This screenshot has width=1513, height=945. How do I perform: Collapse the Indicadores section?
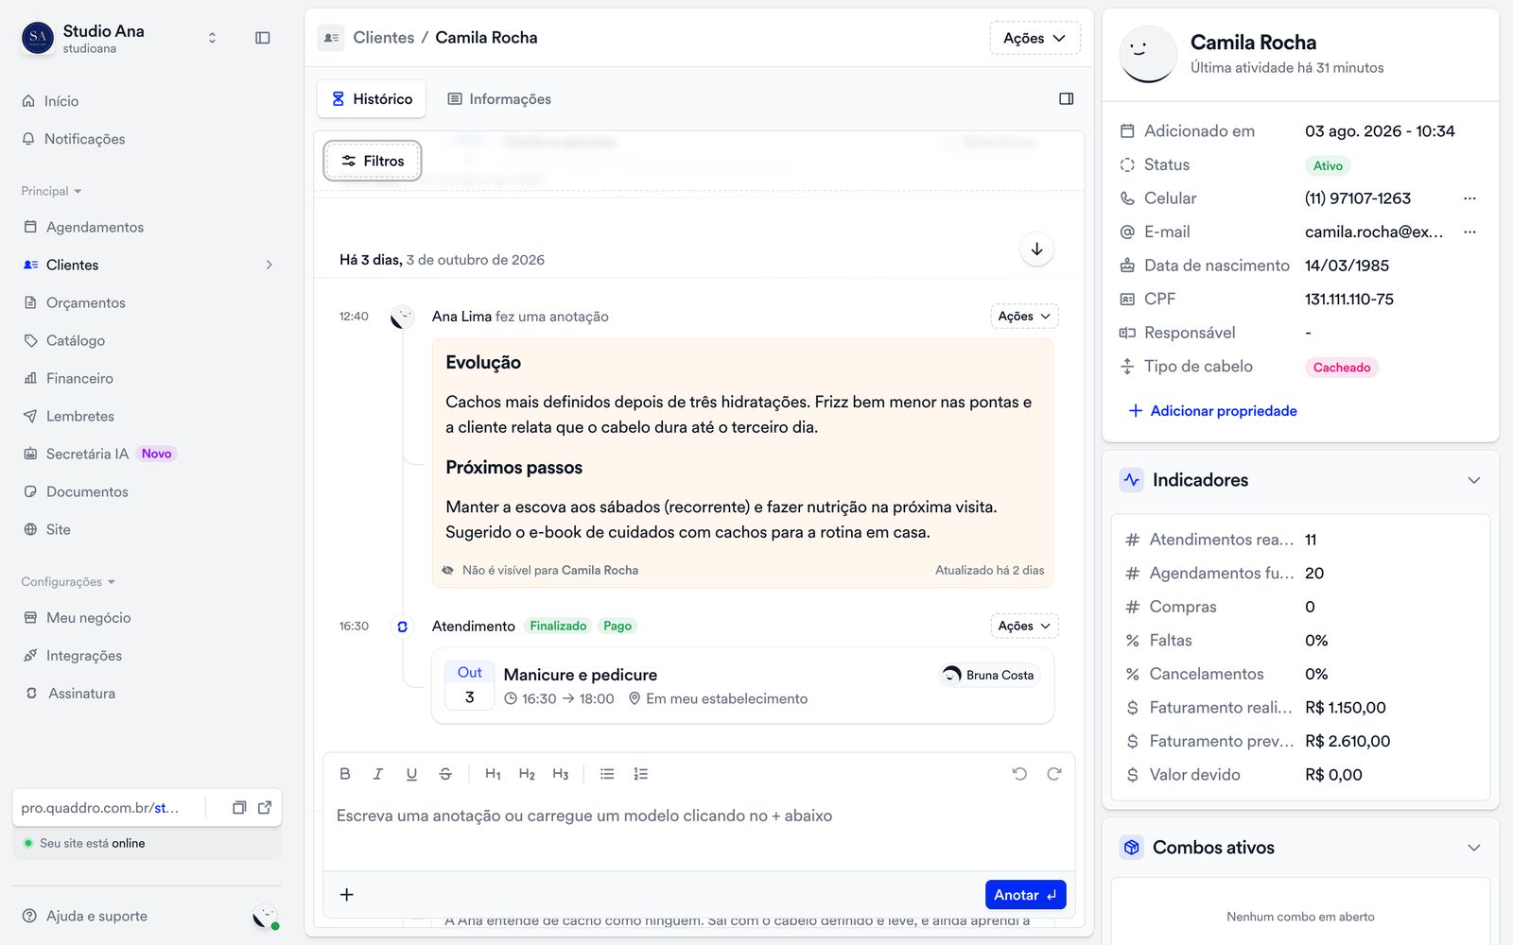1473,480
